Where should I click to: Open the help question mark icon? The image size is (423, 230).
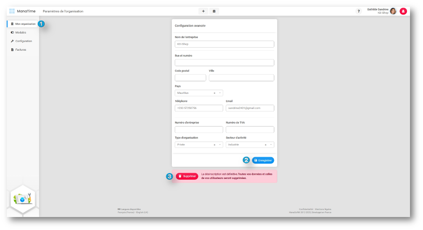pos(359,11)
